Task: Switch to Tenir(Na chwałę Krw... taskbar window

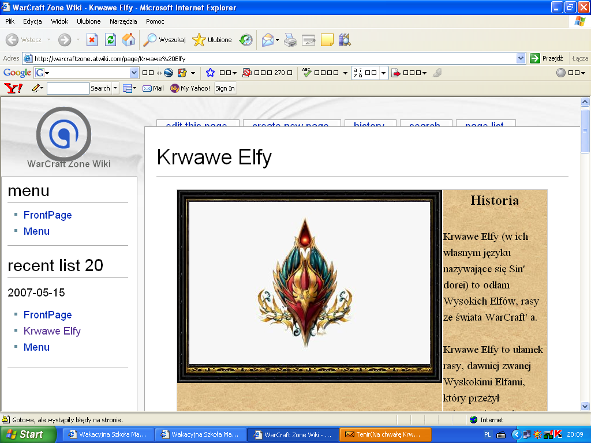Action: (385, 434)
